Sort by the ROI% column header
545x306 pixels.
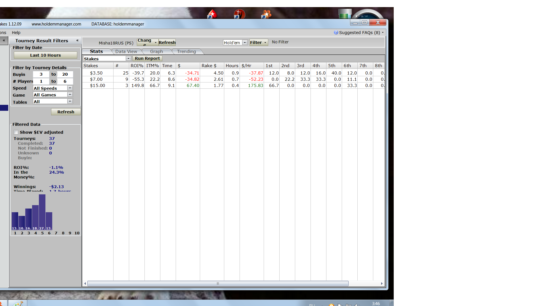(x=137, y=66)
